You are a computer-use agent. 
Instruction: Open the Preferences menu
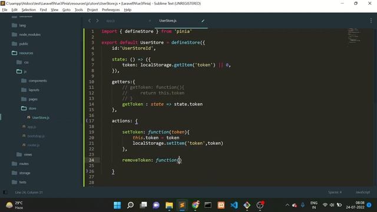111,10
